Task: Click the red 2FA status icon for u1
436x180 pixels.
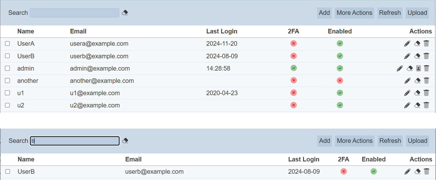Action: 293,93
